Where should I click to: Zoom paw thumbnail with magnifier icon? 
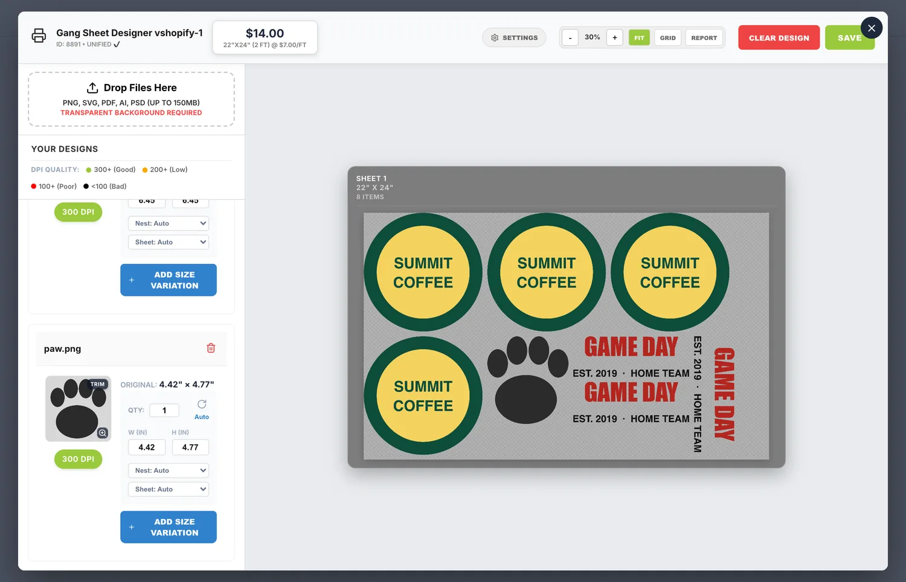coord(103,433)
